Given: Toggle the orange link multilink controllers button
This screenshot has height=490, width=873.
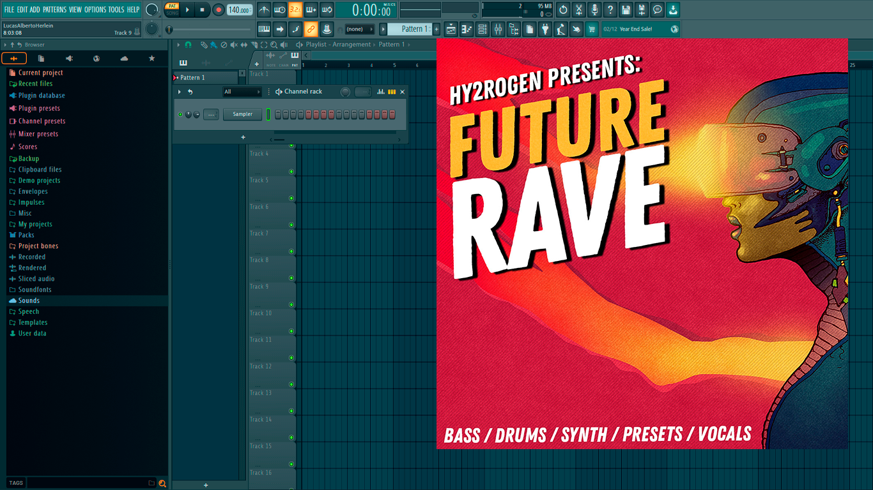Looking at the screenshot, I should [311, 29].
